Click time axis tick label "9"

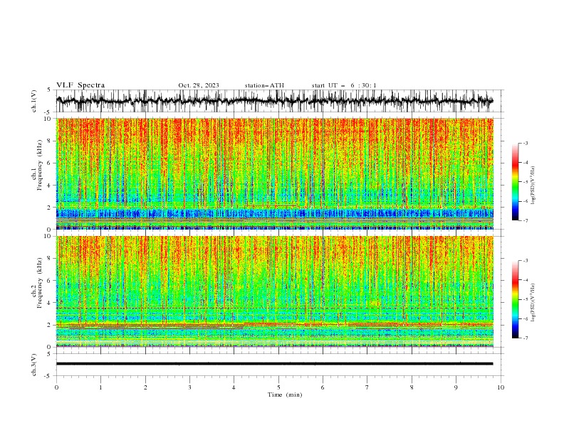pyautogui.click(x=456, y=387)
